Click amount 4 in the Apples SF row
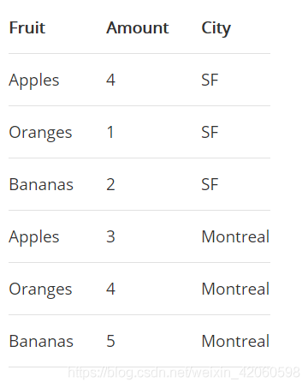The image size is (308, 388). 111,80
